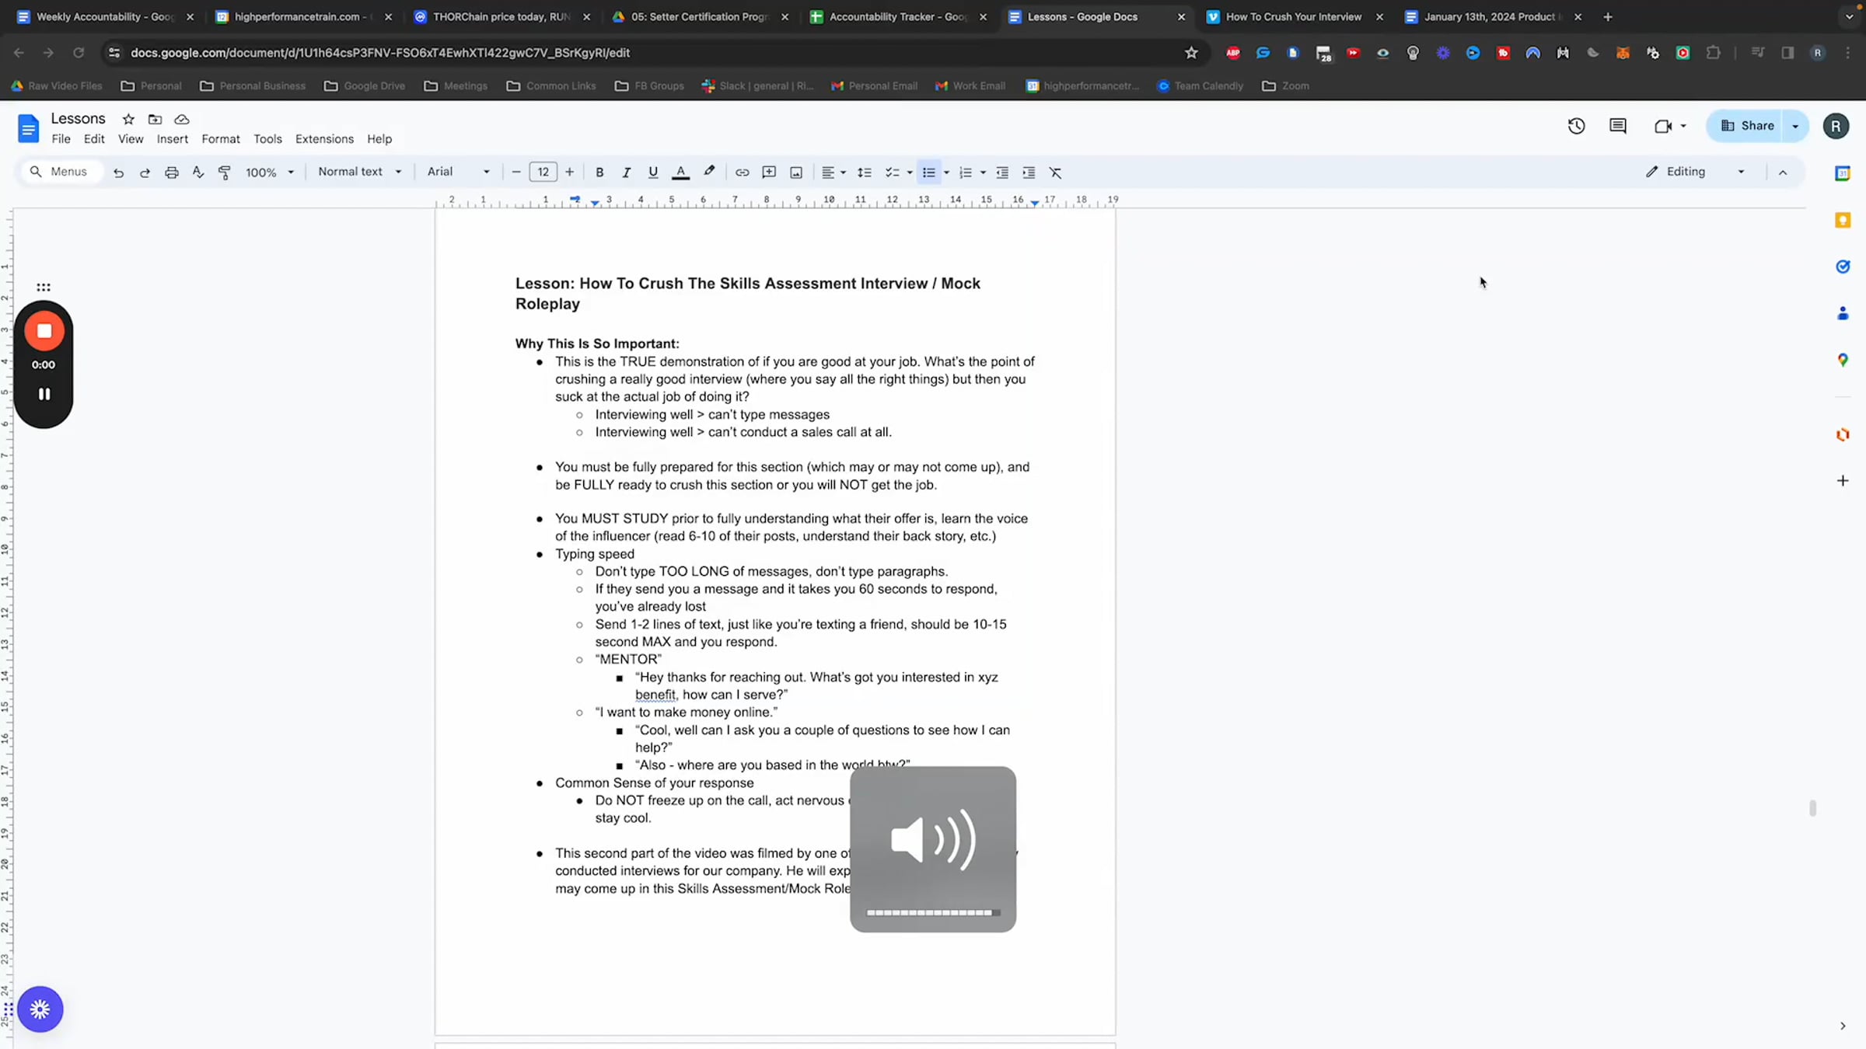The width and height of the screenshot is (1866, 1049).
Task: Star the Lessons document
Action: [x=128, y=119]
